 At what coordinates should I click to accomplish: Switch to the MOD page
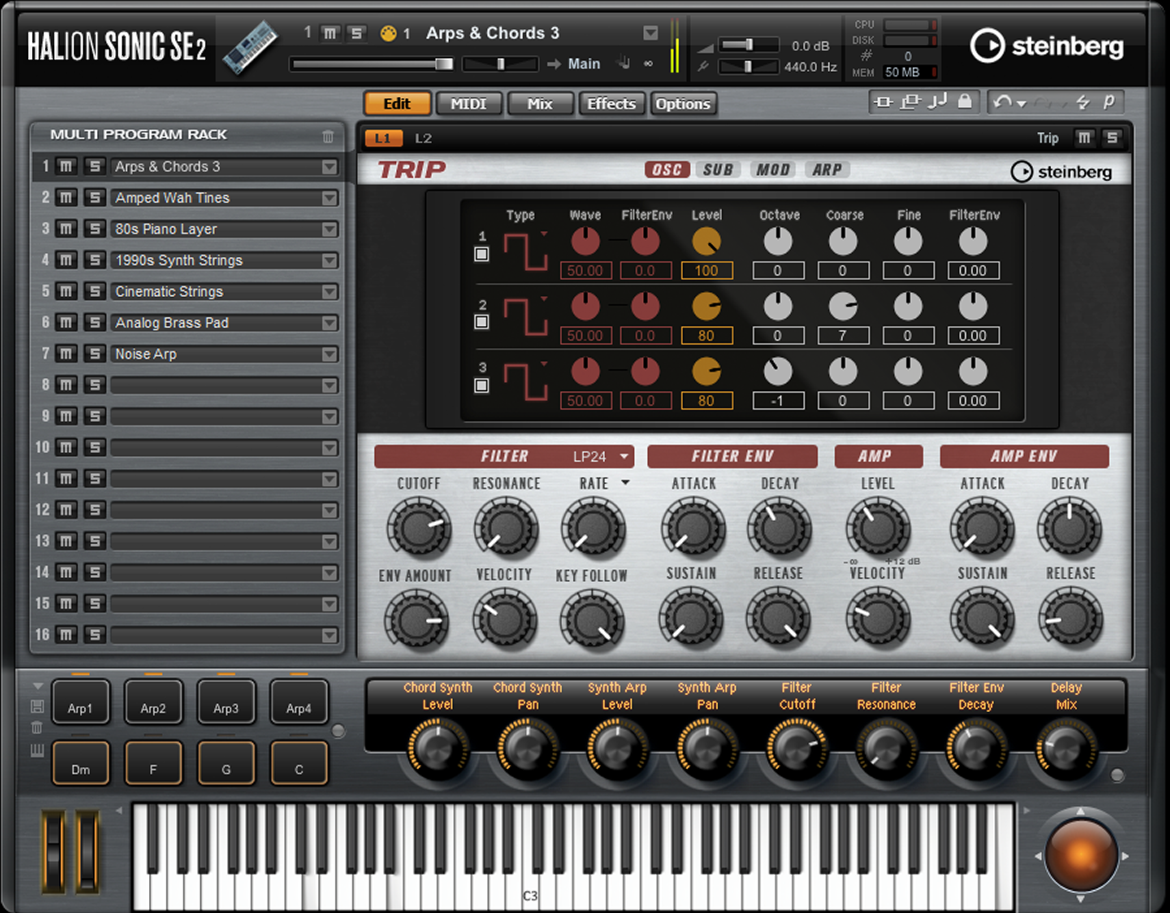tap(773, 170)
